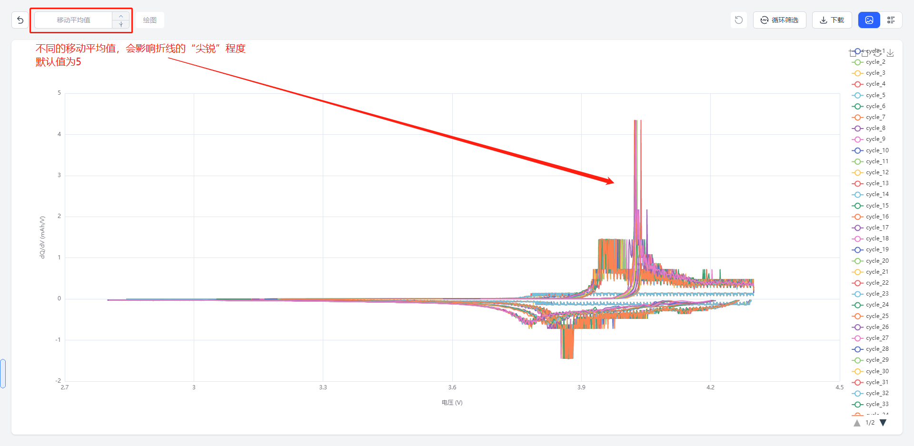Hide the cycle_23 line
Image resolution: width=914 pixels, height=446 pixels.
[x=870, y=294]
